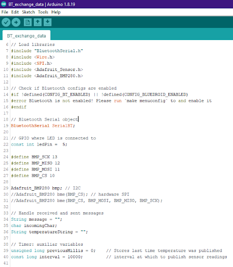Open the File menu
The width and height of the screenshot is (233, 267).
(5, 12)
